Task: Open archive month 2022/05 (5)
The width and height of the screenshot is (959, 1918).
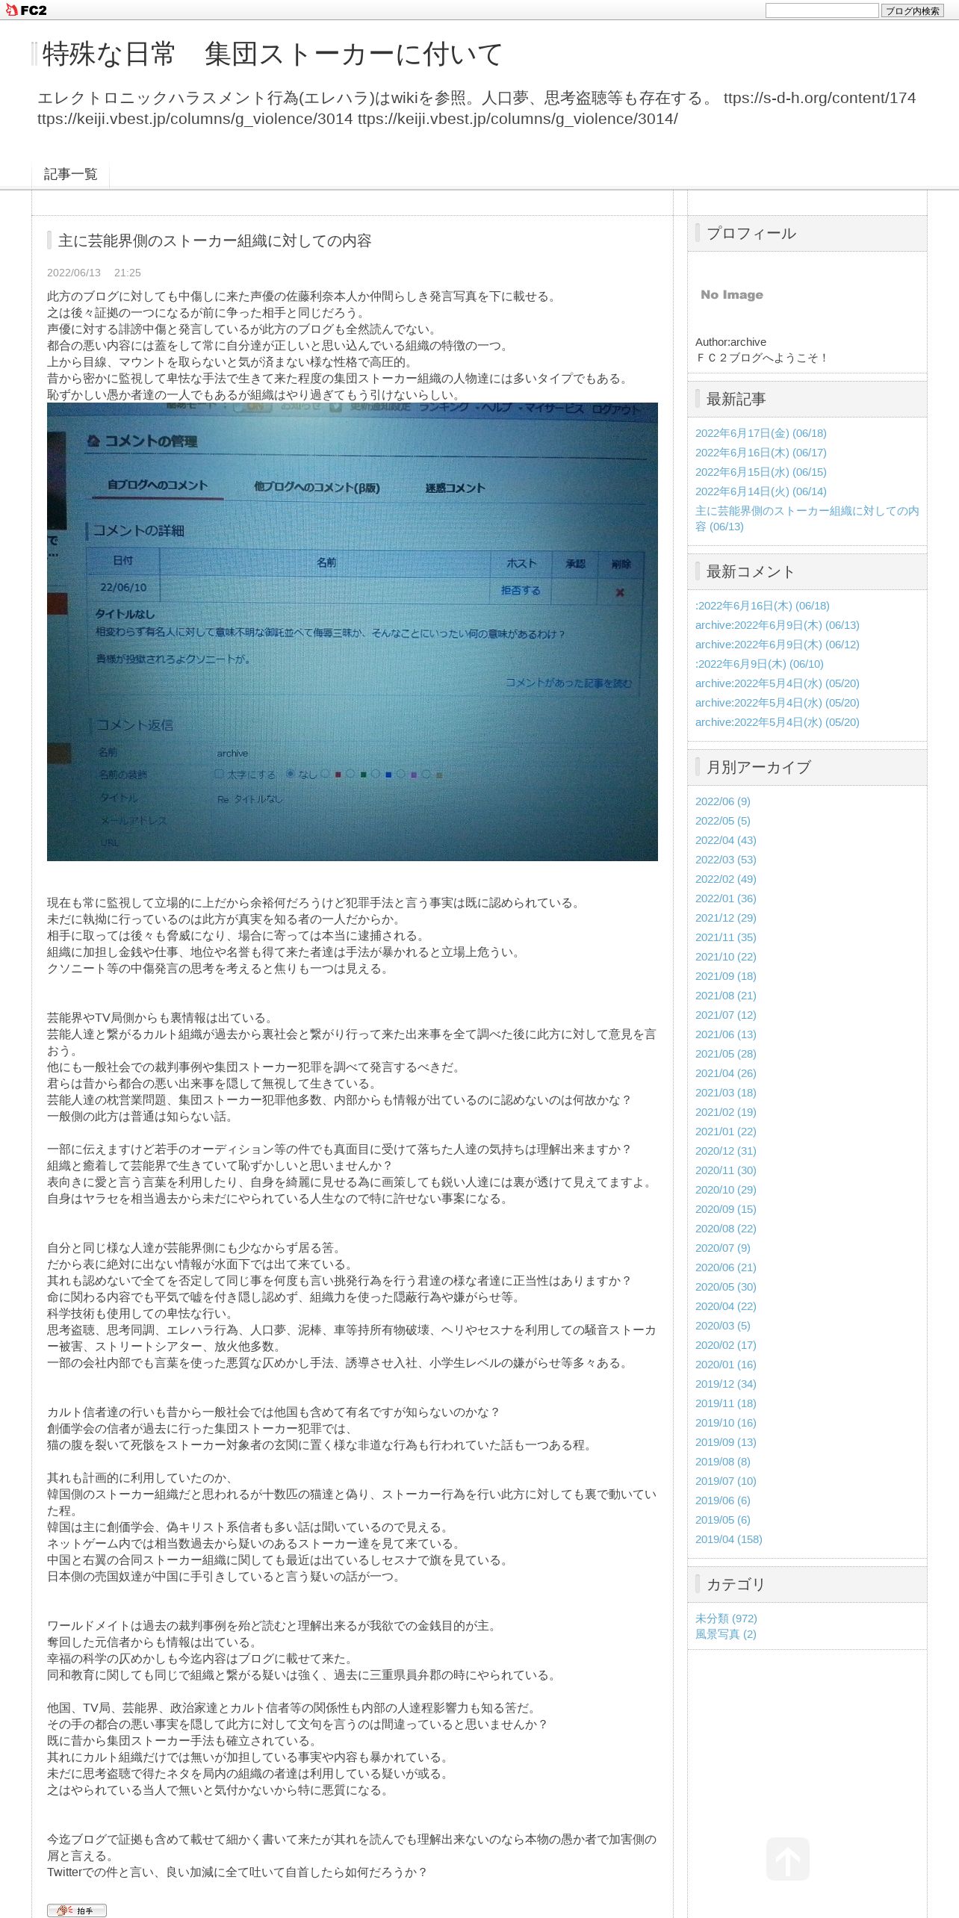Action: point(722,821)
